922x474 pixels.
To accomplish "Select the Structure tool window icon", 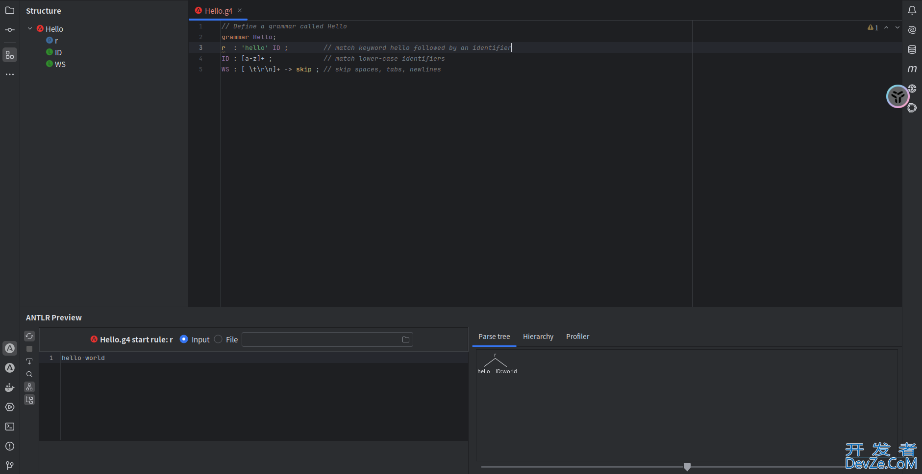I will click(x=10, y=55).
